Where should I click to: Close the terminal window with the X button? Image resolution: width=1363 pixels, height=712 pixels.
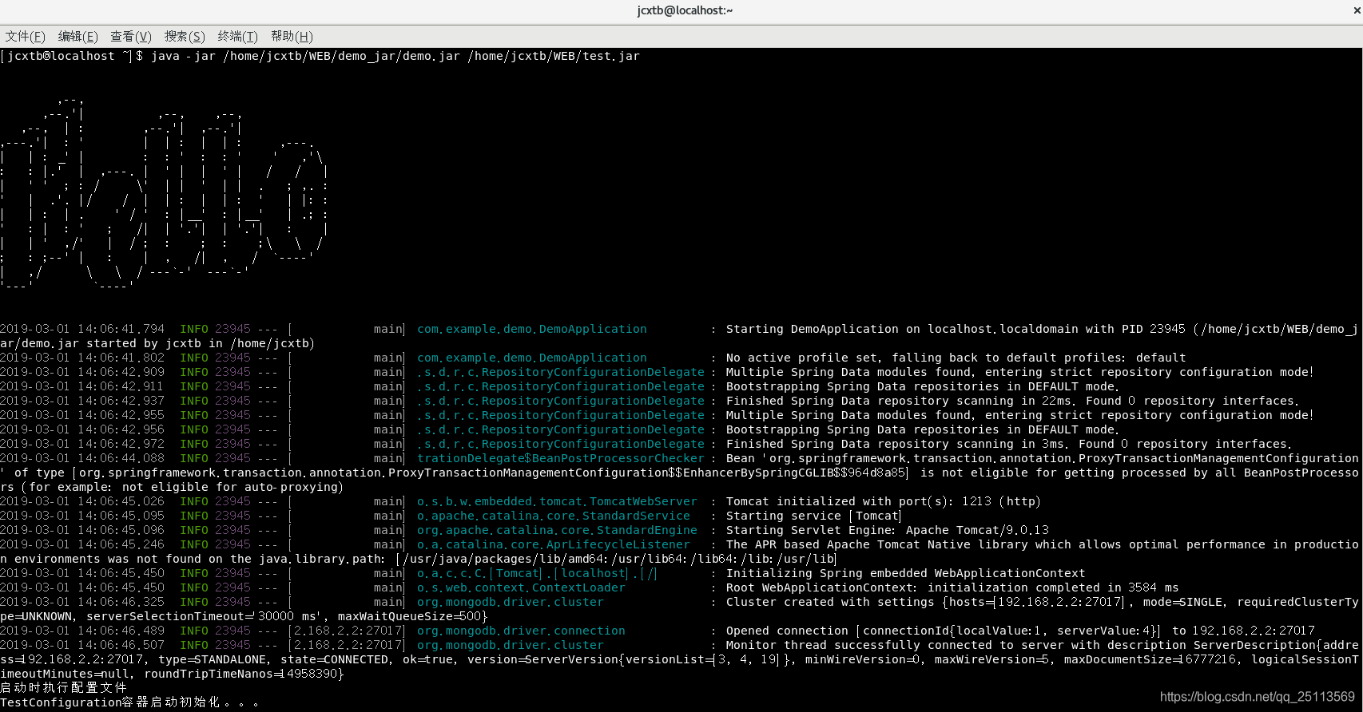click(1357, 10)
